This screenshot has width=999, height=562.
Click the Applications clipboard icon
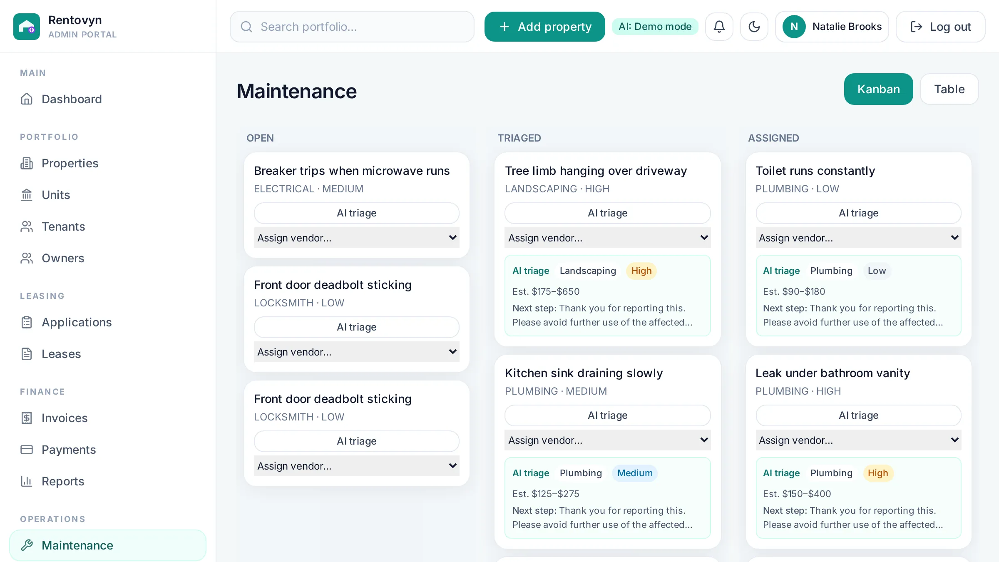point(27,322)
